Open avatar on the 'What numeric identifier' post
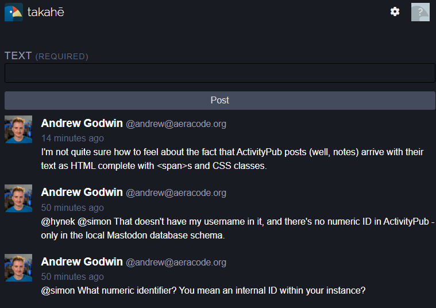This screenshot has width=436, height=308. click(18, 268)
